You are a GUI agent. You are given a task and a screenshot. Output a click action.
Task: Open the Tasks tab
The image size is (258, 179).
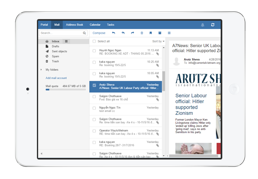(x=111, y=25)
